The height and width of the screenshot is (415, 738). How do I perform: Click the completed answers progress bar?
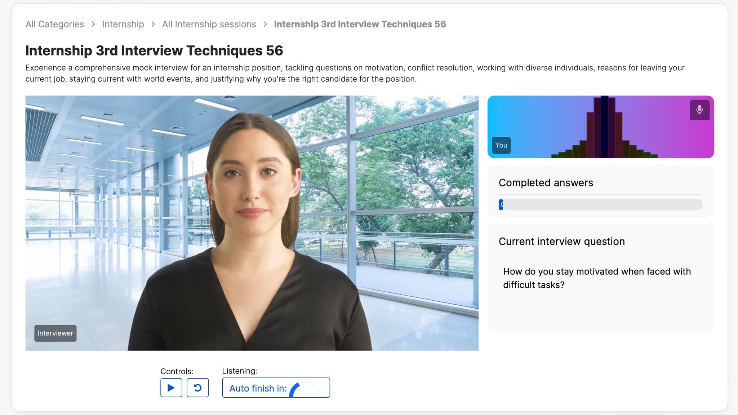[600, 205]
